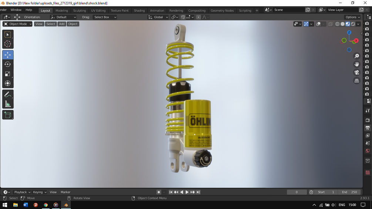
Task: Open the Help menu
Action: [29, 10]
